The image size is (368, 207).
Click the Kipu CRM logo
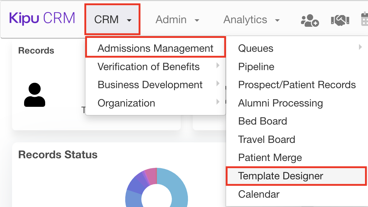click(x=42, y=19)
